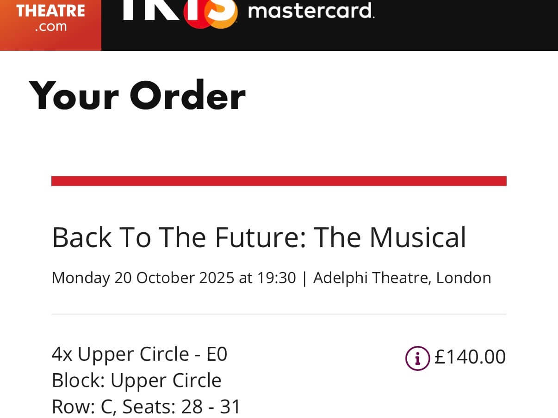Click the pipe separator before the venue
This screenshot has height=418, width=558.
click(304, 278)
